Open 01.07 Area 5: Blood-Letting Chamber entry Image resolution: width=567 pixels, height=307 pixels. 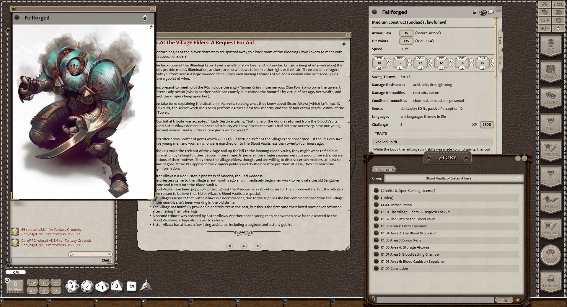(410, 254)
